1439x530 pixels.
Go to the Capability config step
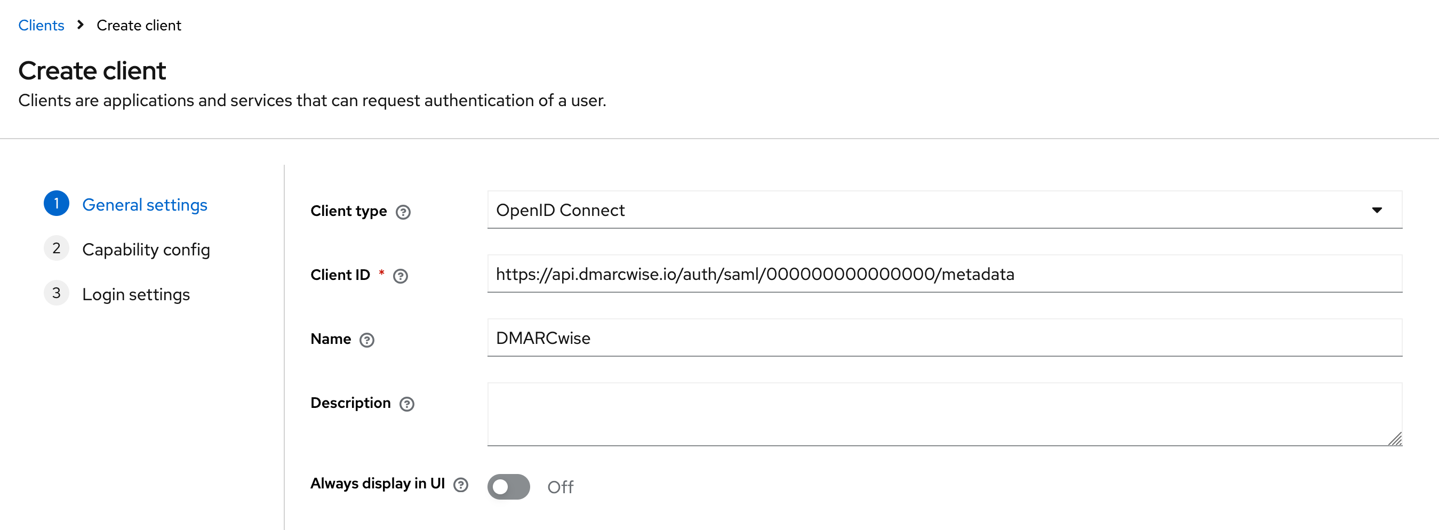point(146,250)
